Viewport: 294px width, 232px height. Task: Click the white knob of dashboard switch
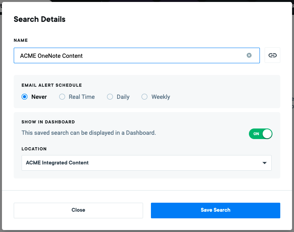point(267,134)
